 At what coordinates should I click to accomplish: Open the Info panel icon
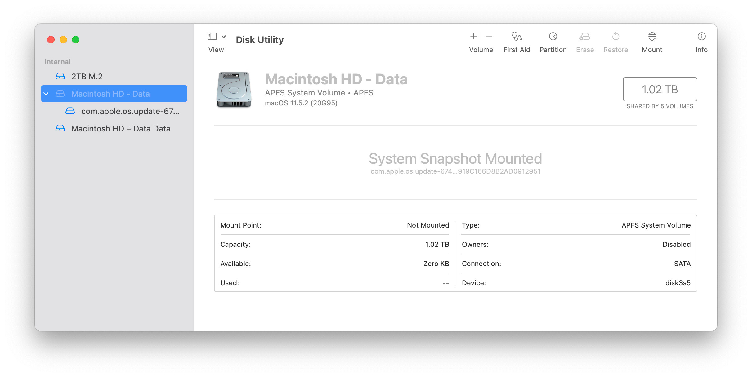click(701, 37)
